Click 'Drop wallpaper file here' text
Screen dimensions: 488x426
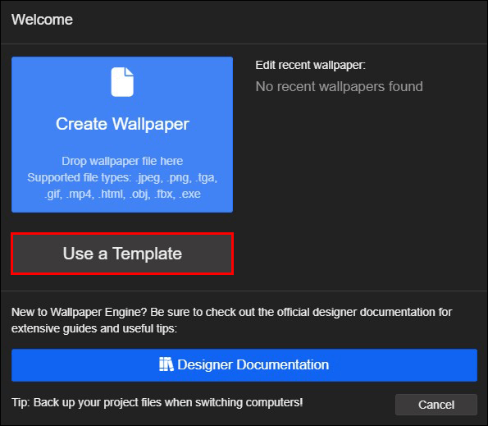click(122, 161)
